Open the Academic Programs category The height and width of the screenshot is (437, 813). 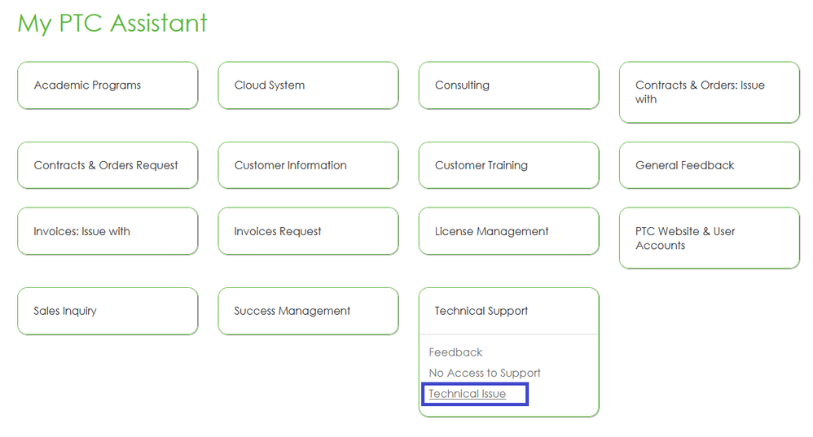pyautogui.click(x=108, y=85)
